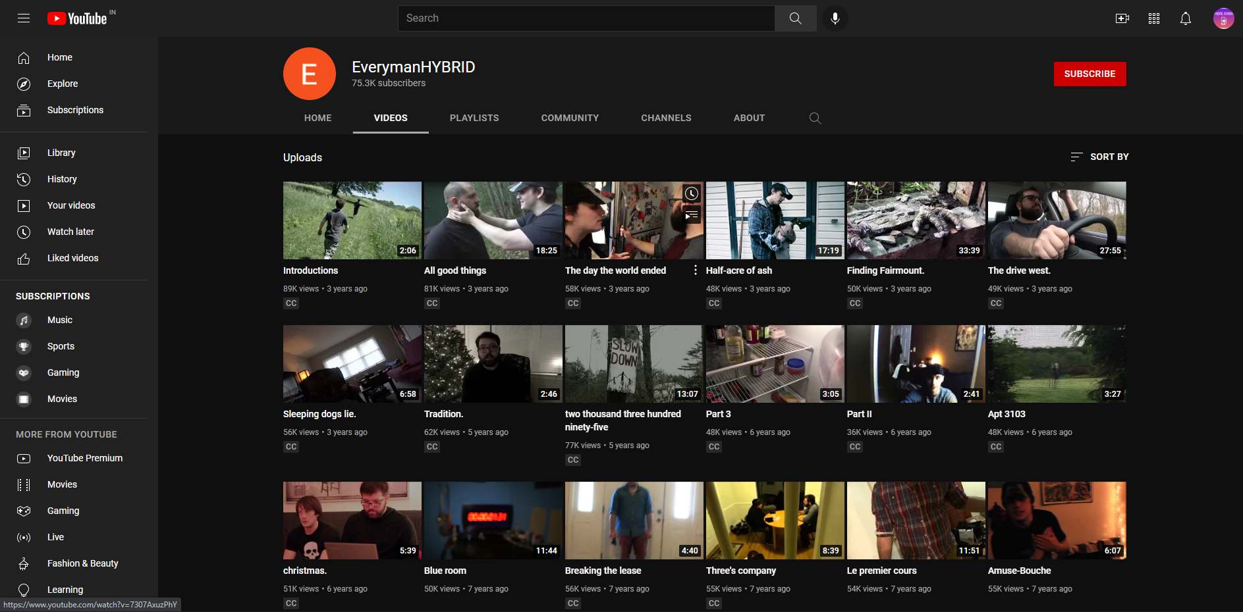Select the Videos tab
1243x612 pixels.
coord(391,118)
